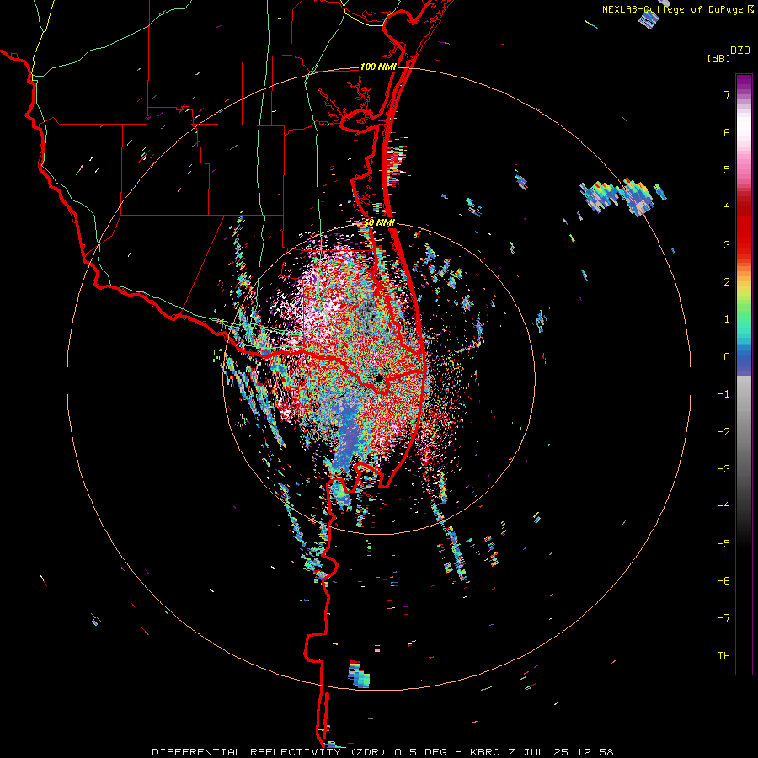The height and width of the screenshot is (758, 758).
Task: Click the 7 JUL 25 12:58 timestamp
Action: click(x=561, y=752)
